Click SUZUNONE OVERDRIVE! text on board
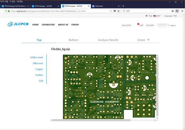 pyautogui.click(x=105, y=102)
